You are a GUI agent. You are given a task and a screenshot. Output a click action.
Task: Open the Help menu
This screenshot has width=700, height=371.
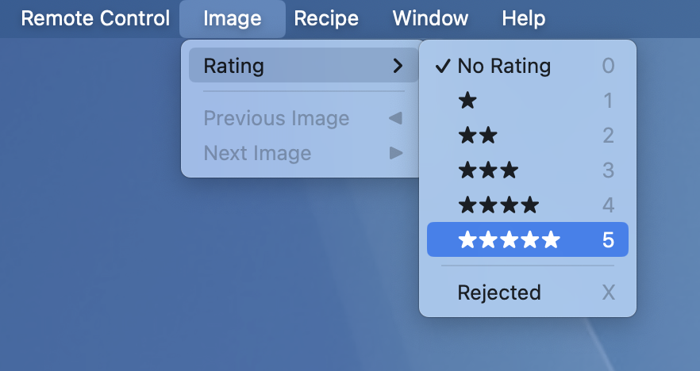(524, 18)
